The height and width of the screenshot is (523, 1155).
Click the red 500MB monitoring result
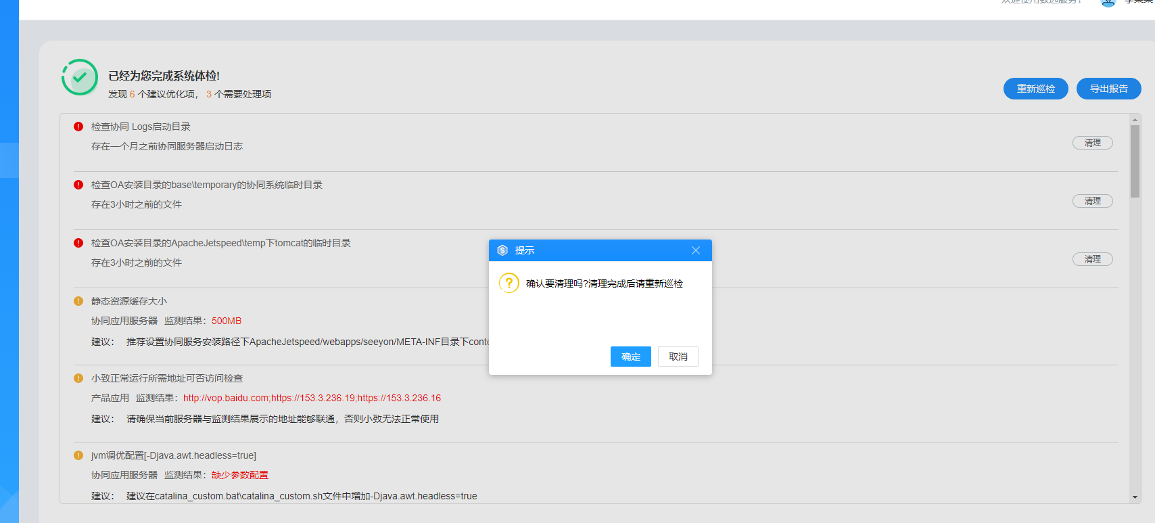click(x=227, y=321)
